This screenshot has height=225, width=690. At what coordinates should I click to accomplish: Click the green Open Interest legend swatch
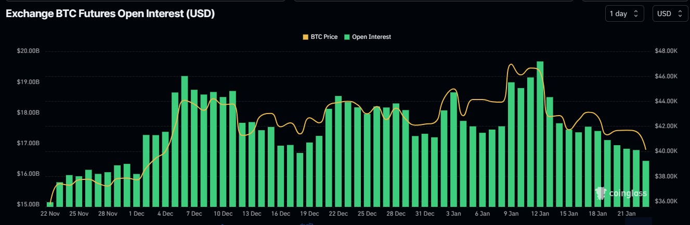[x=347, y=37]
